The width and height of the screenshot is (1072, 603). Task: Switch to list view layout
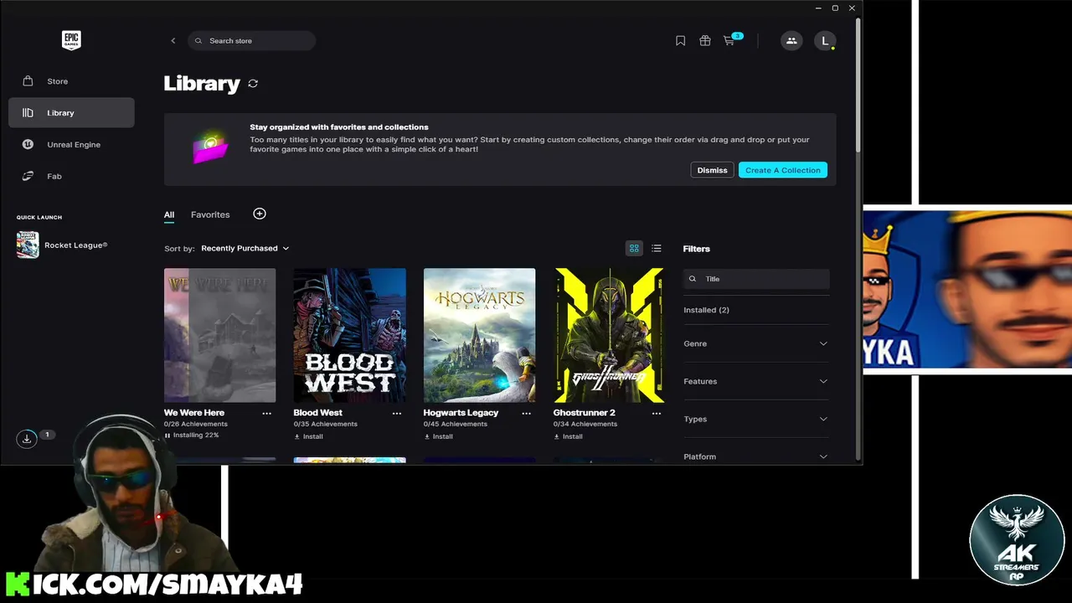point(657,248)
